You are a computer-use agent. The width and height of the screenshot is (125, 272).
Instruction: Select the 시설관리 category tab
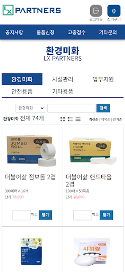click(x=63, y=79)
